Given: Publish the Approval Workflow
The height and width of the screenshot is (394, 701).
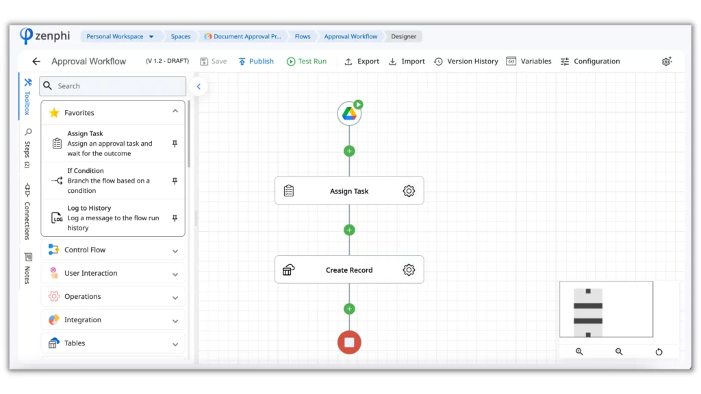Looking at the screenshot, I should (256, 61).
